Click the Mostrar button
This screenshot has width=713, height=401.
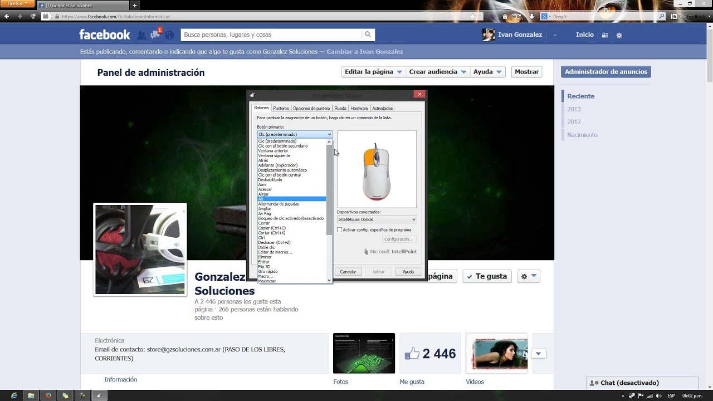526,72
